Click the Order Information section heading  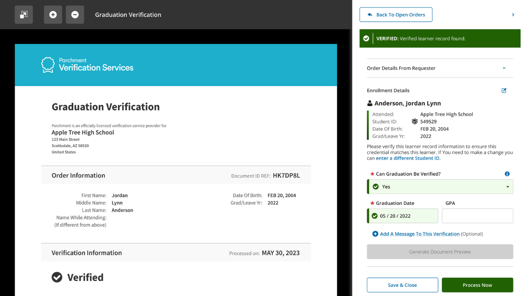78,176
